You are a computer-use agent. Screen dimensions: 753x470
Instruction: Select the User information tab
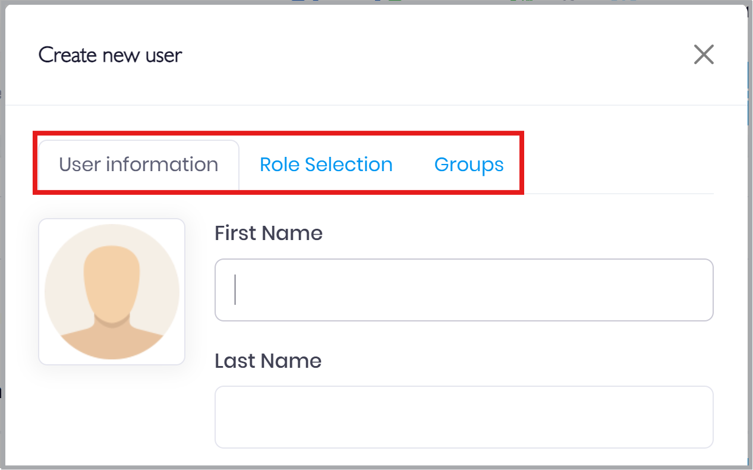(x=138, y=165)
